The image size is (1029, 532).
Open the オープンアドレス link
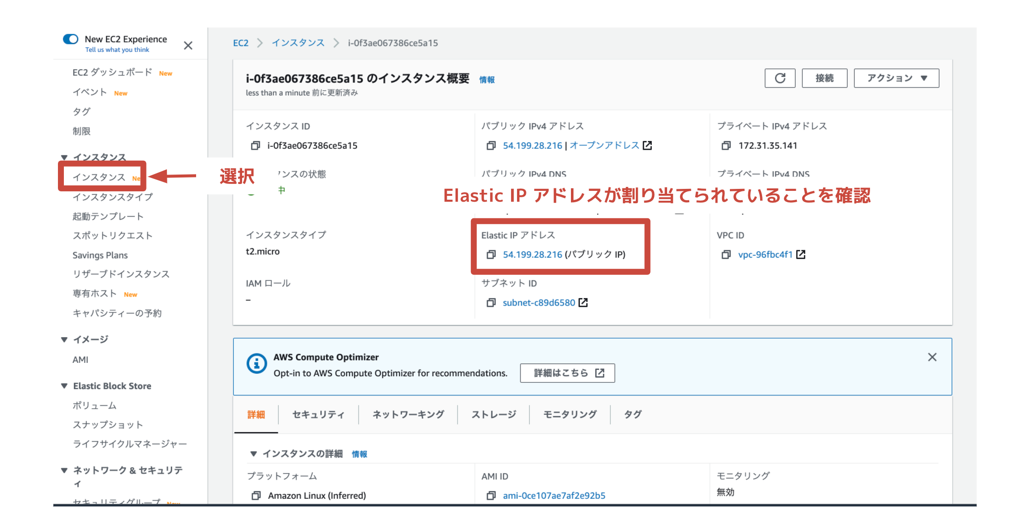point(604,145)
